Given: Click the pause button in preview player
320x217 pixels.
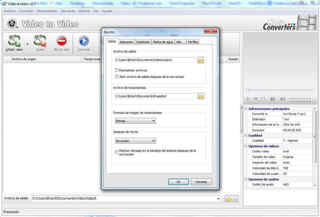Looking at the screenshot, I should coord(256,99).
